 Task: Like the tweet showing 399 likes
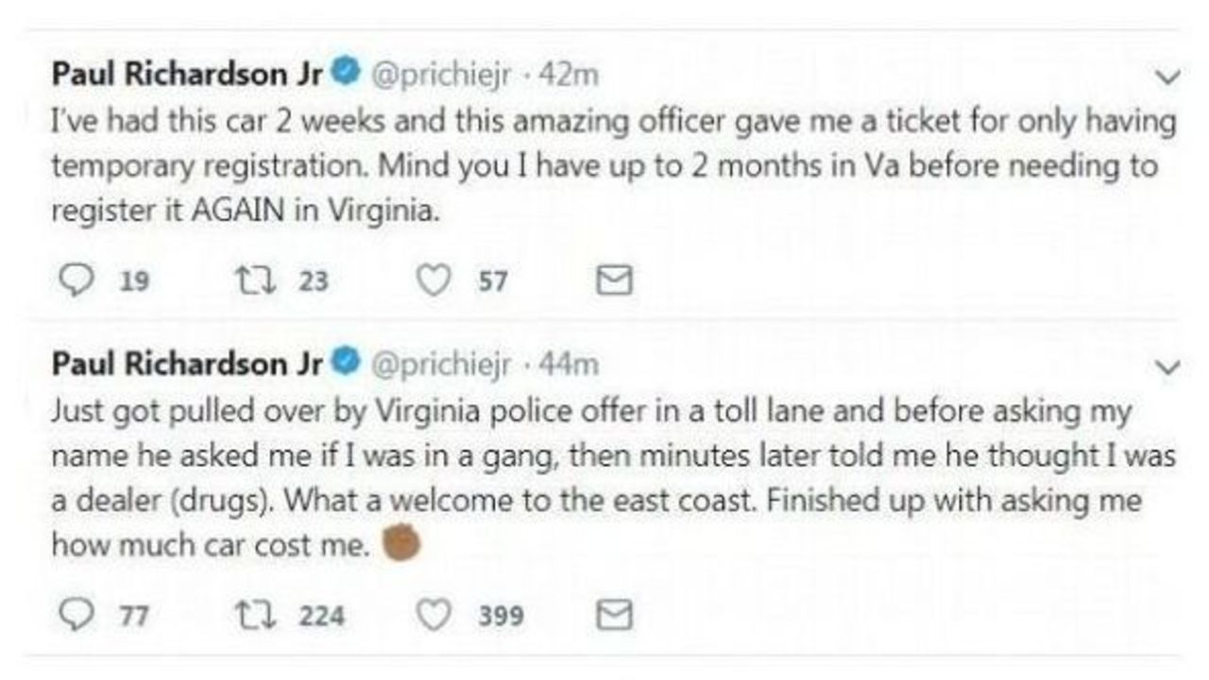[434, 616]
